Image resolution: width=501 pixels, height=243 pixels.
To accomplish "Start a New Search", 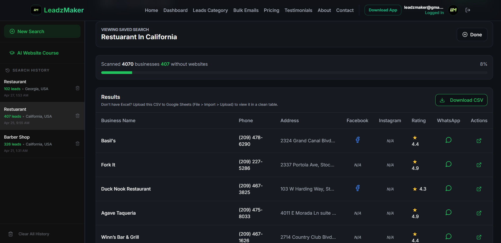I will point(42,31).
